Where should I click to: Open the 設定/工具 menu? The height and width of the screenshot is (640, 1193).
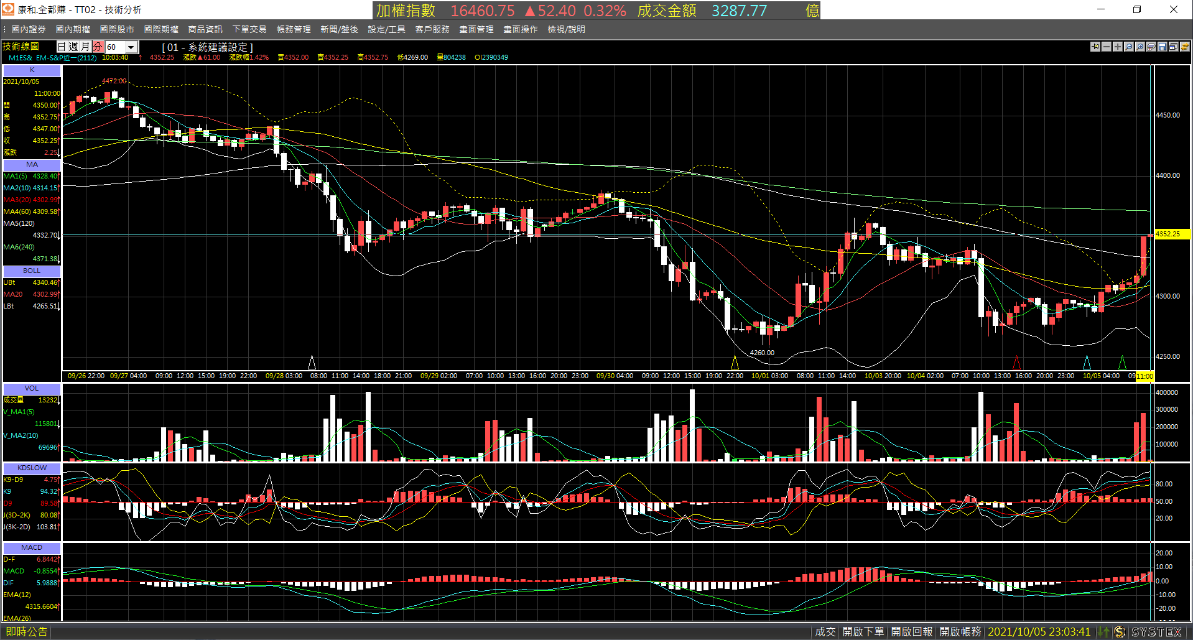386,29
